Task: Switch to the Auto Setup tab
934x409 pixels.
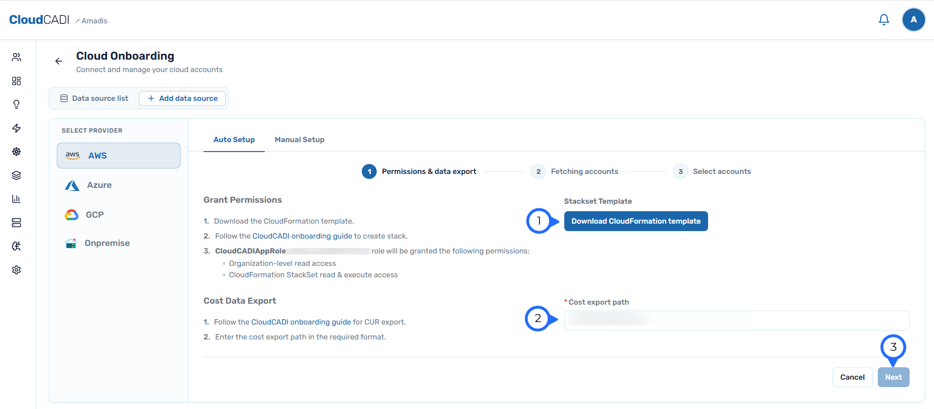Action: [x=234, y=140]
